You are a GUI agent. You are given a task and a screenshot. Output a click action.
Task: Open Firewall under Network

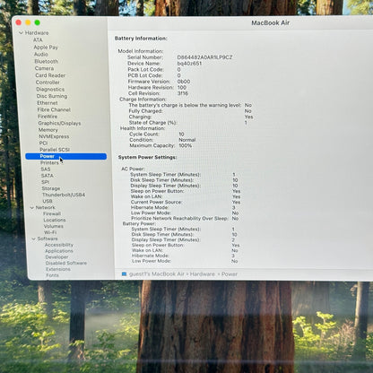point(52,213)
